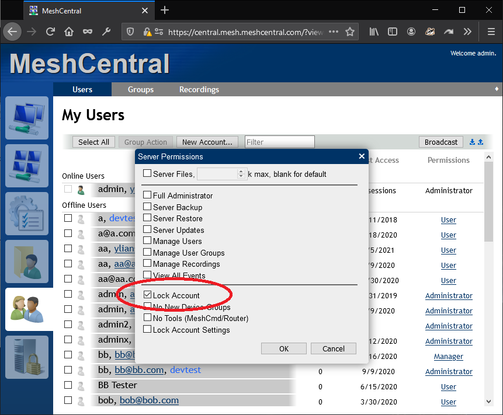Click the user account import icon beside Broadcast
The image size is (503, 415).
click(x=479, y=142)
